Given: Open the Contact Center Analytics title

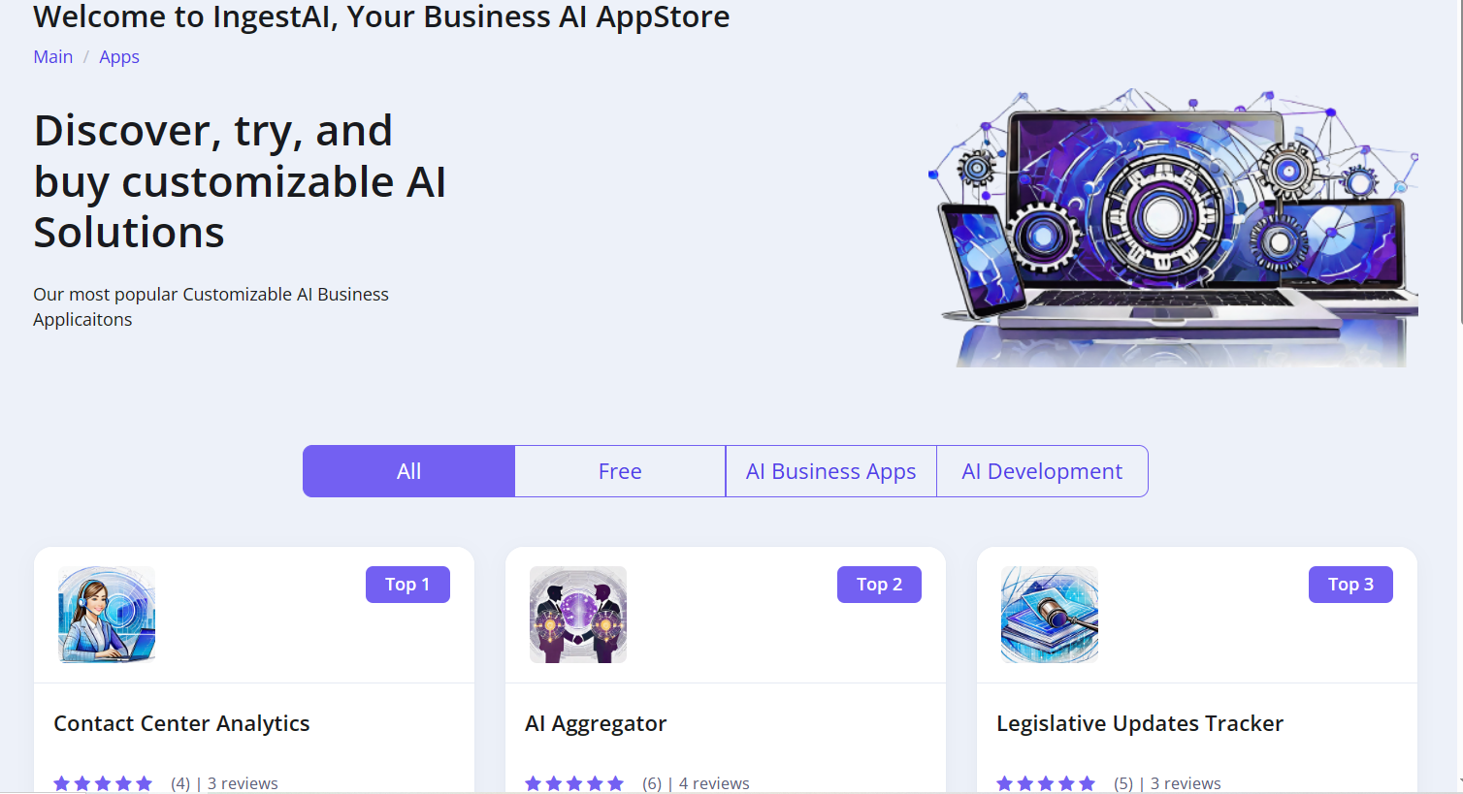Looking at the screenshot, I should [x=181, y=723].
